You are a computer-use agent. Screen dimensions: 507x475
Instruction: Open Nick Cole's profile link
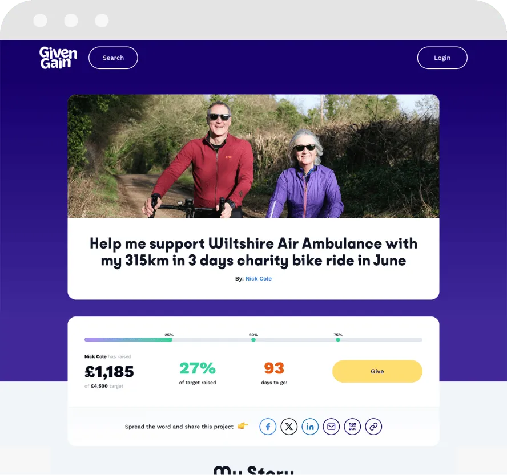coord(258,279)
